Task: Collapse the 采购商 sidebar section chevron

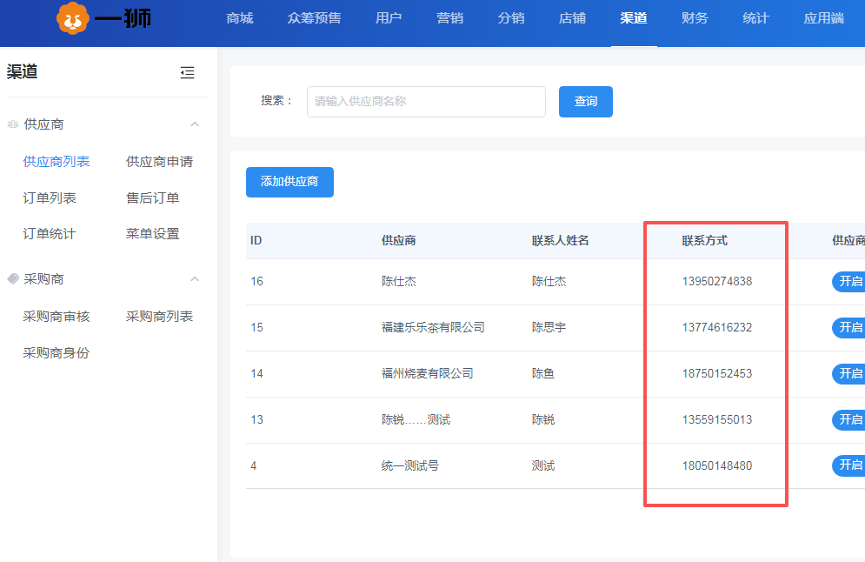Action: click(x=195, y=279)
